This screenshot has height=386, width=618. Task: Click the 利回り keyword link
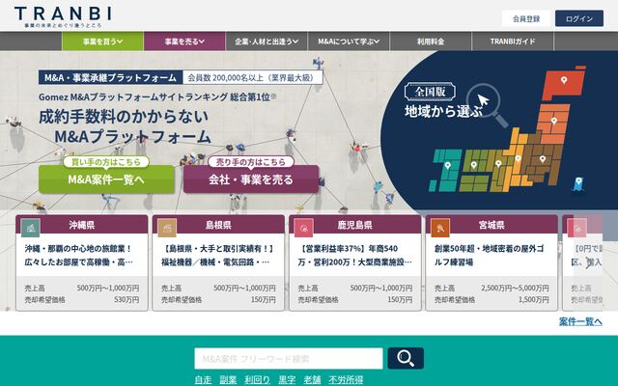[258, 379]
